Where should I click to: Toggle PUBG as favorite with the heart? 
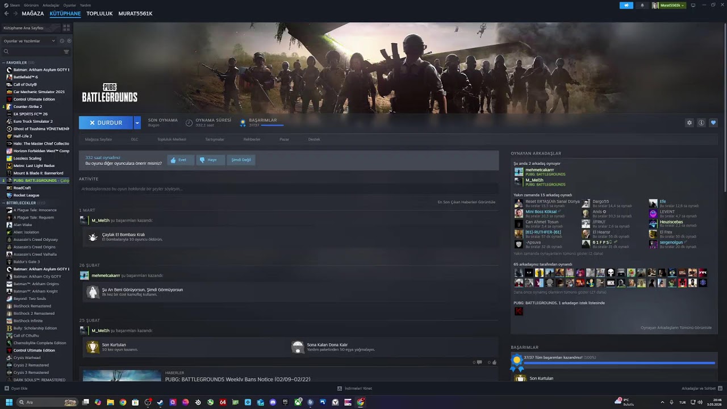coord(713,123)
